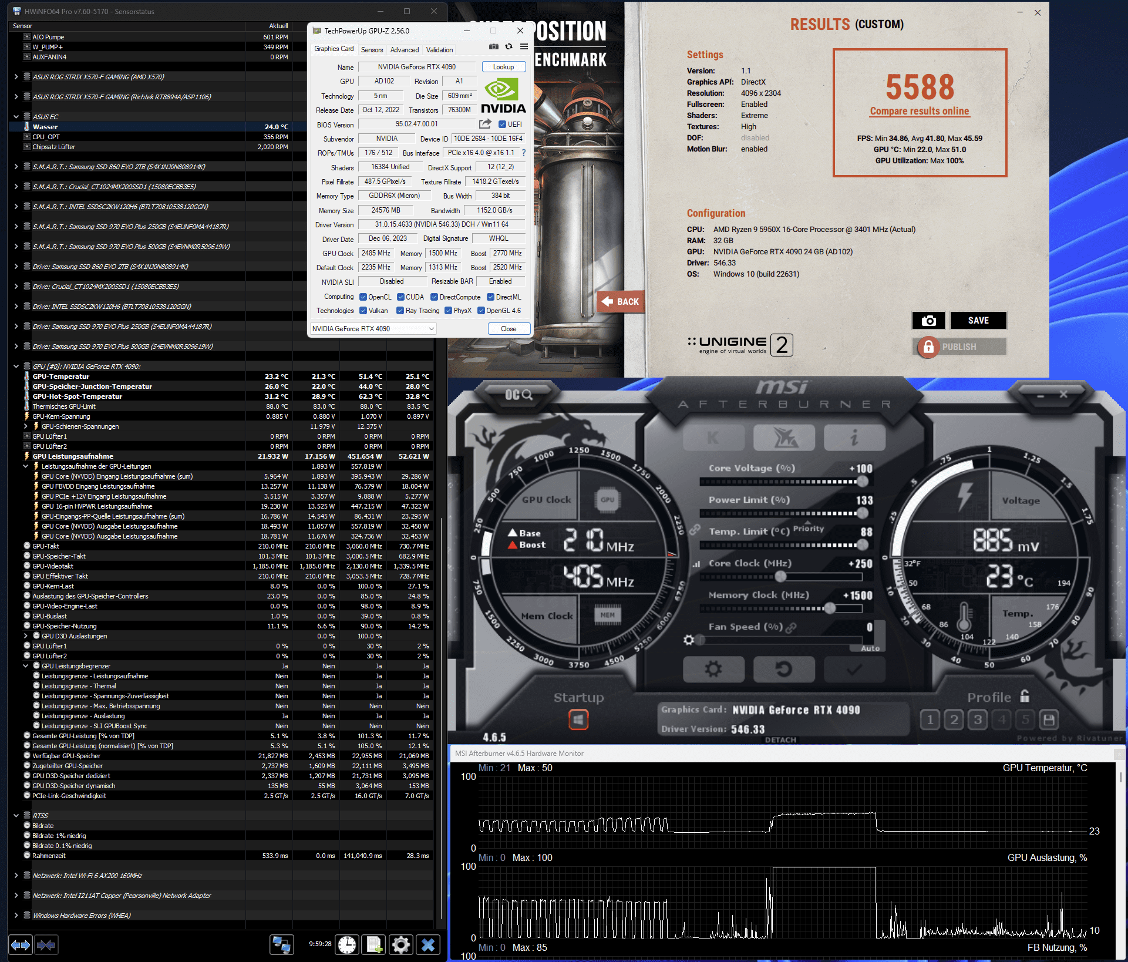This screenshot has height=962, width=1128.
Task: Open Bus Interface help question mark
Action: coord(524,153)
